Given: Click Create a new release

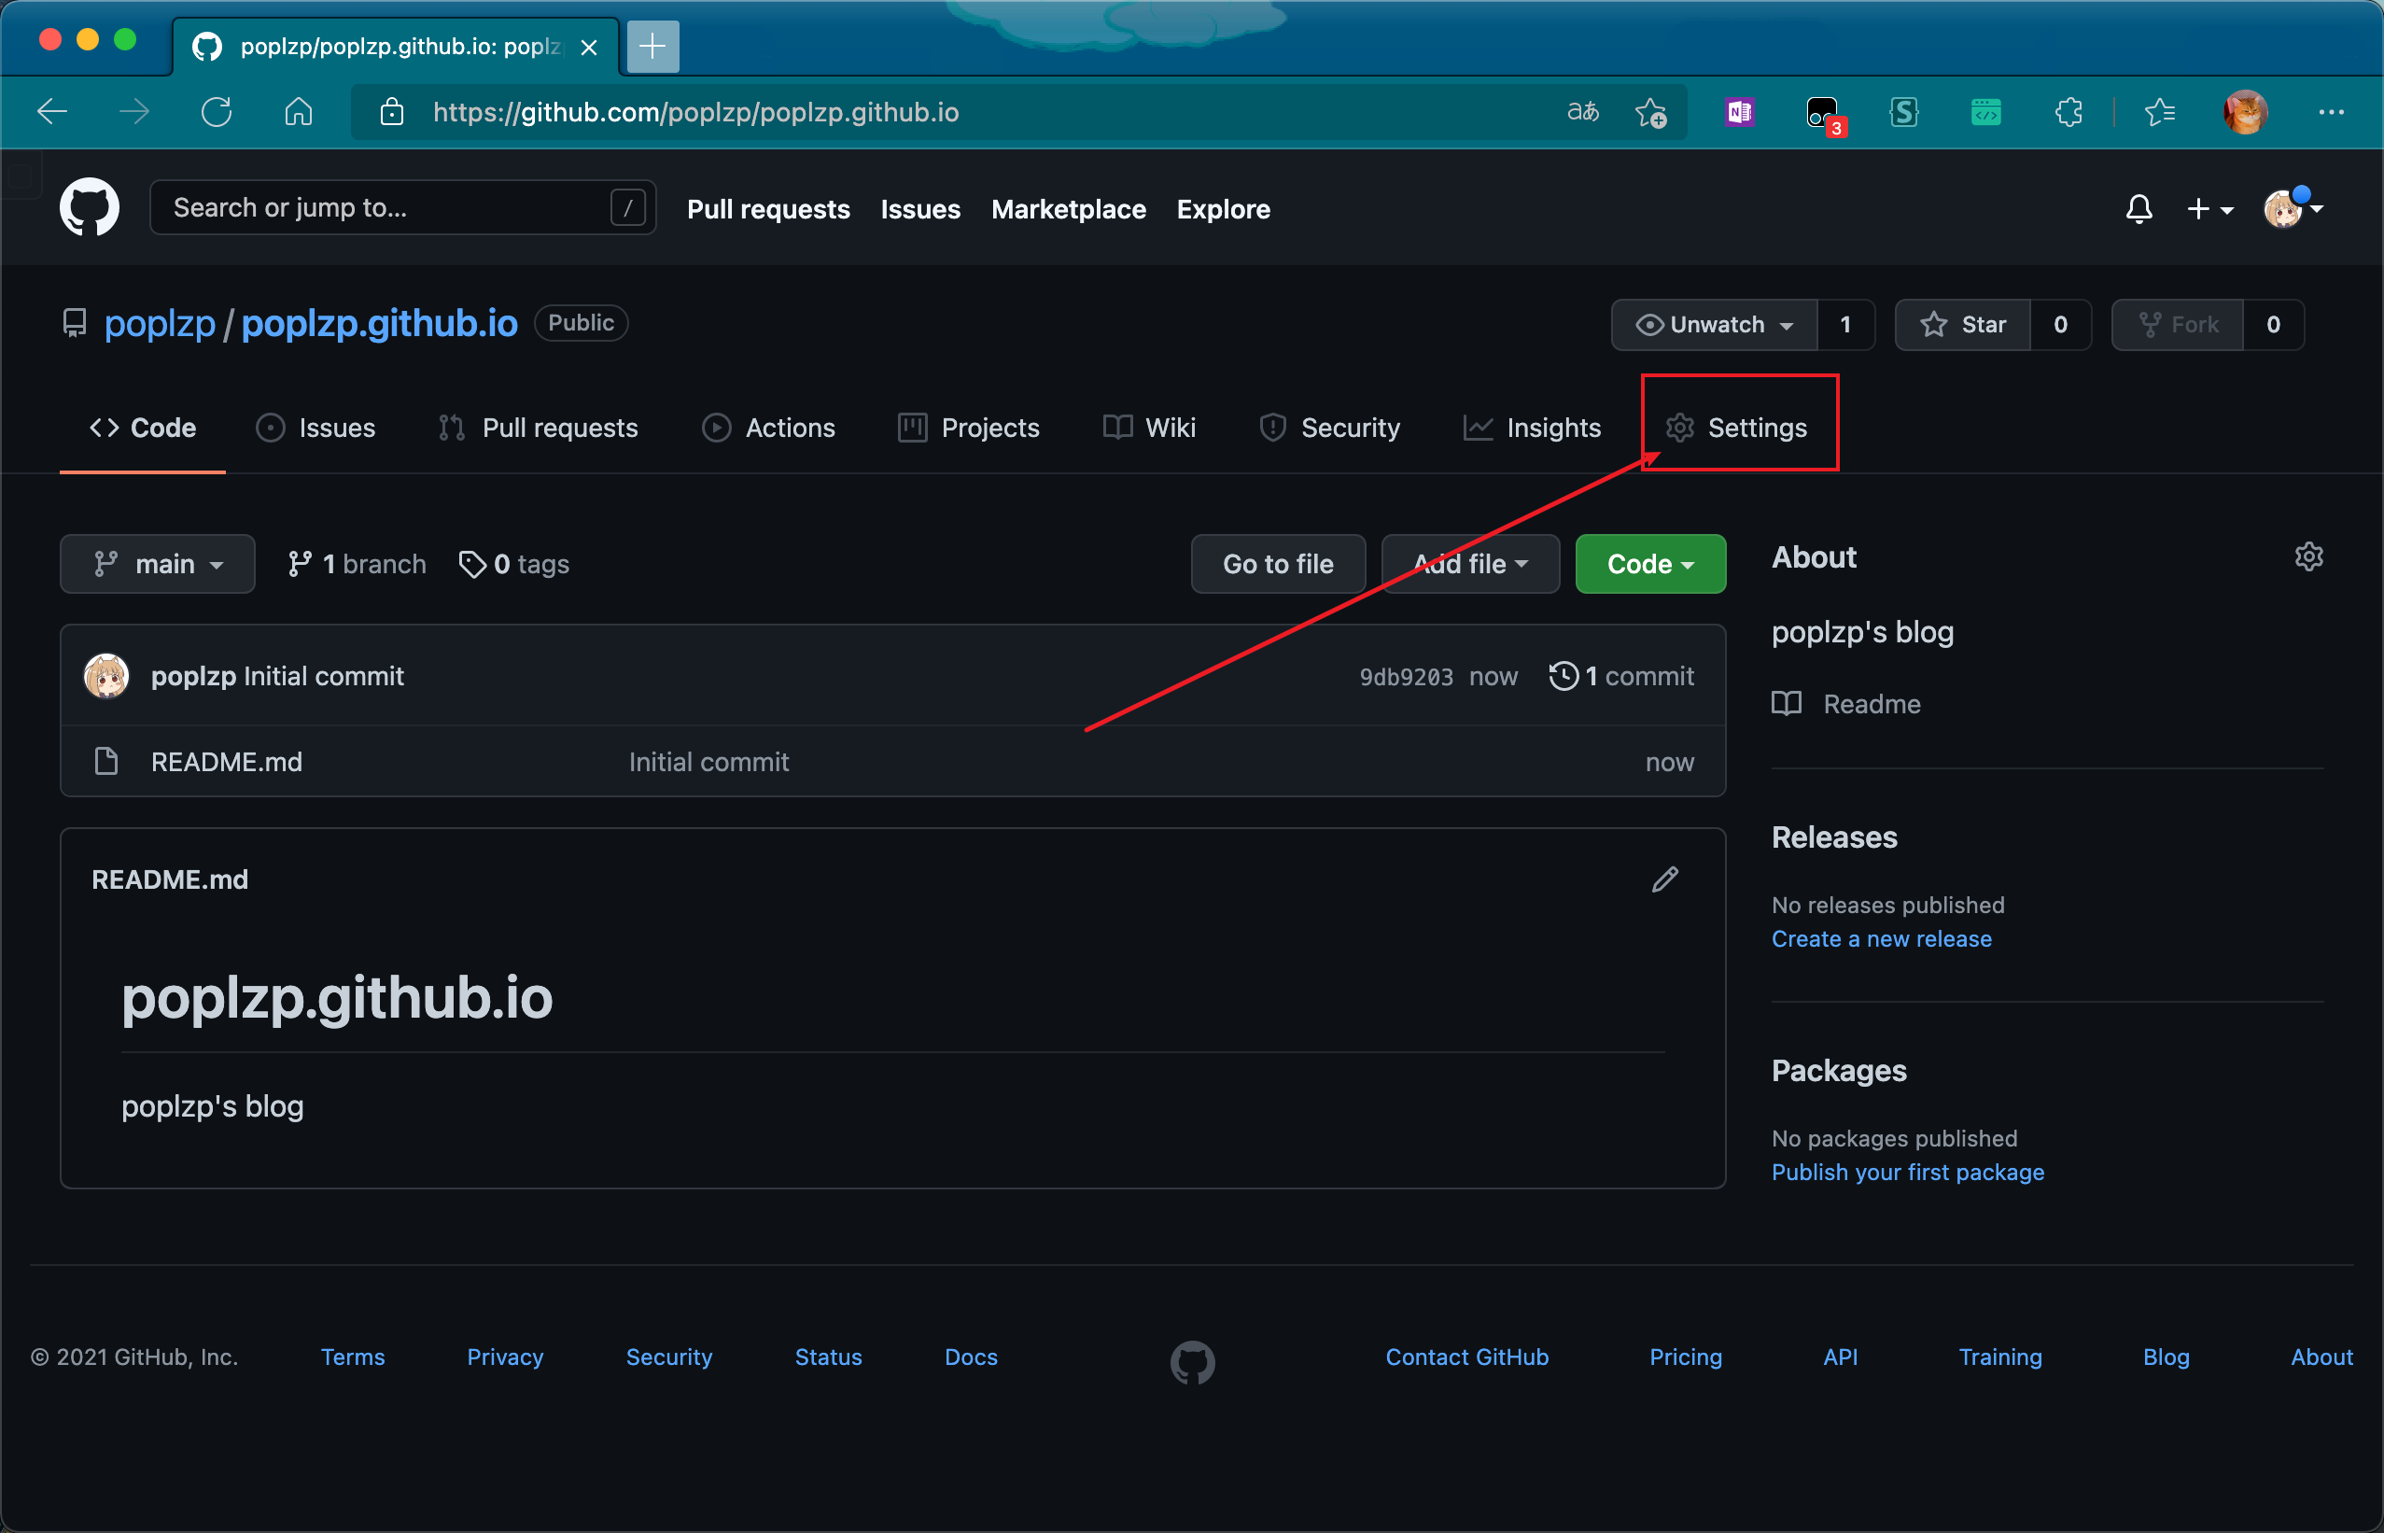Looking at the screenshot, I should coord(1881,938).
